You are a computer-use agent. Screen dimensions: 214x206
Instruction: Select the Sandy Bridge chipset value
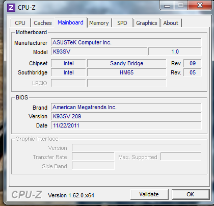point(127,63)
